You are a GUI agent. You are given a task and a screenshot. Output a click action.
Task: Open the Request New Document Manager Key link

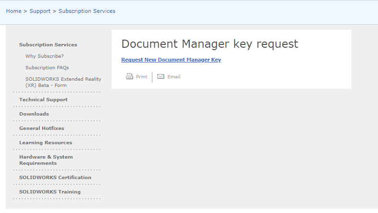coord(171,60)
